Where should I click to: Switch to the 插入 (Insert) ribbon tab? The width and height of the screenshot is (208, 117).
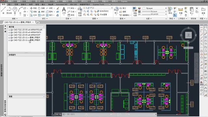click(x=10, y=4)
